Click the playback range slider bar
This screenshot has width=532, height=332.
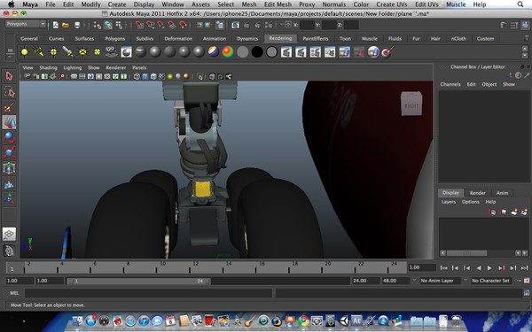138,281
